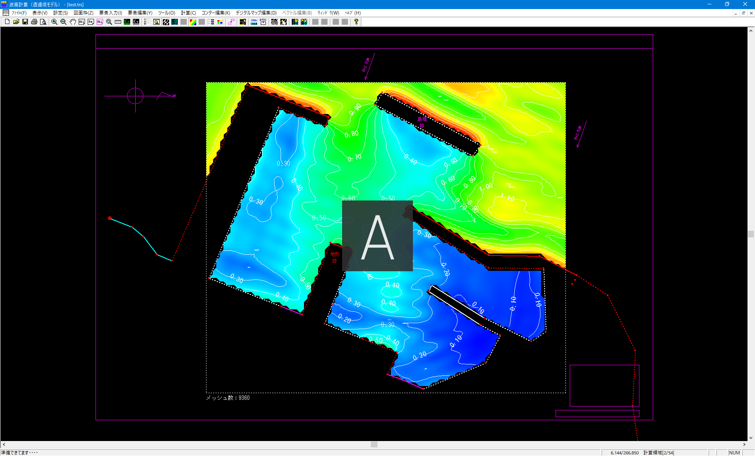Click the NUM status bar indicator
755x456 pixels.
click(x=734, y=453)
